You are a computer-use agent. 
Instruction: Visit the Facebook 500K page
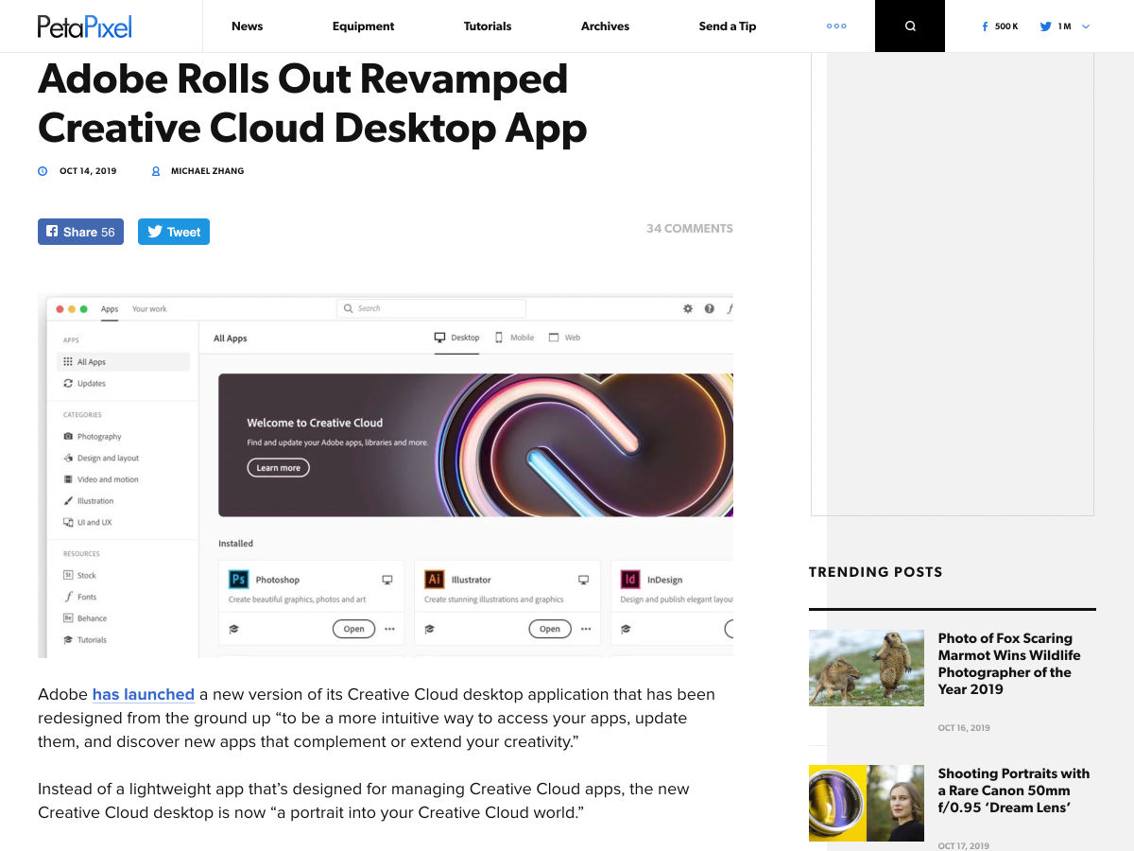coord(1001,26)
